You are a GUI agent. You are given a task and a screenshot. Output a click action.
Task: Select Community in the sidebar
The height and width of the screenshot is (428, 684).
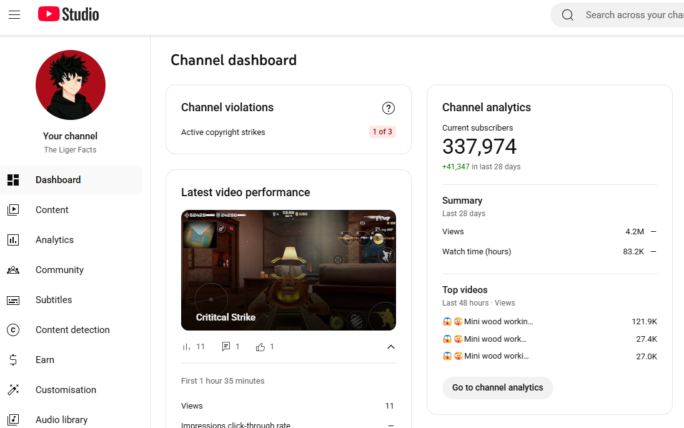[x=71, y=270]
